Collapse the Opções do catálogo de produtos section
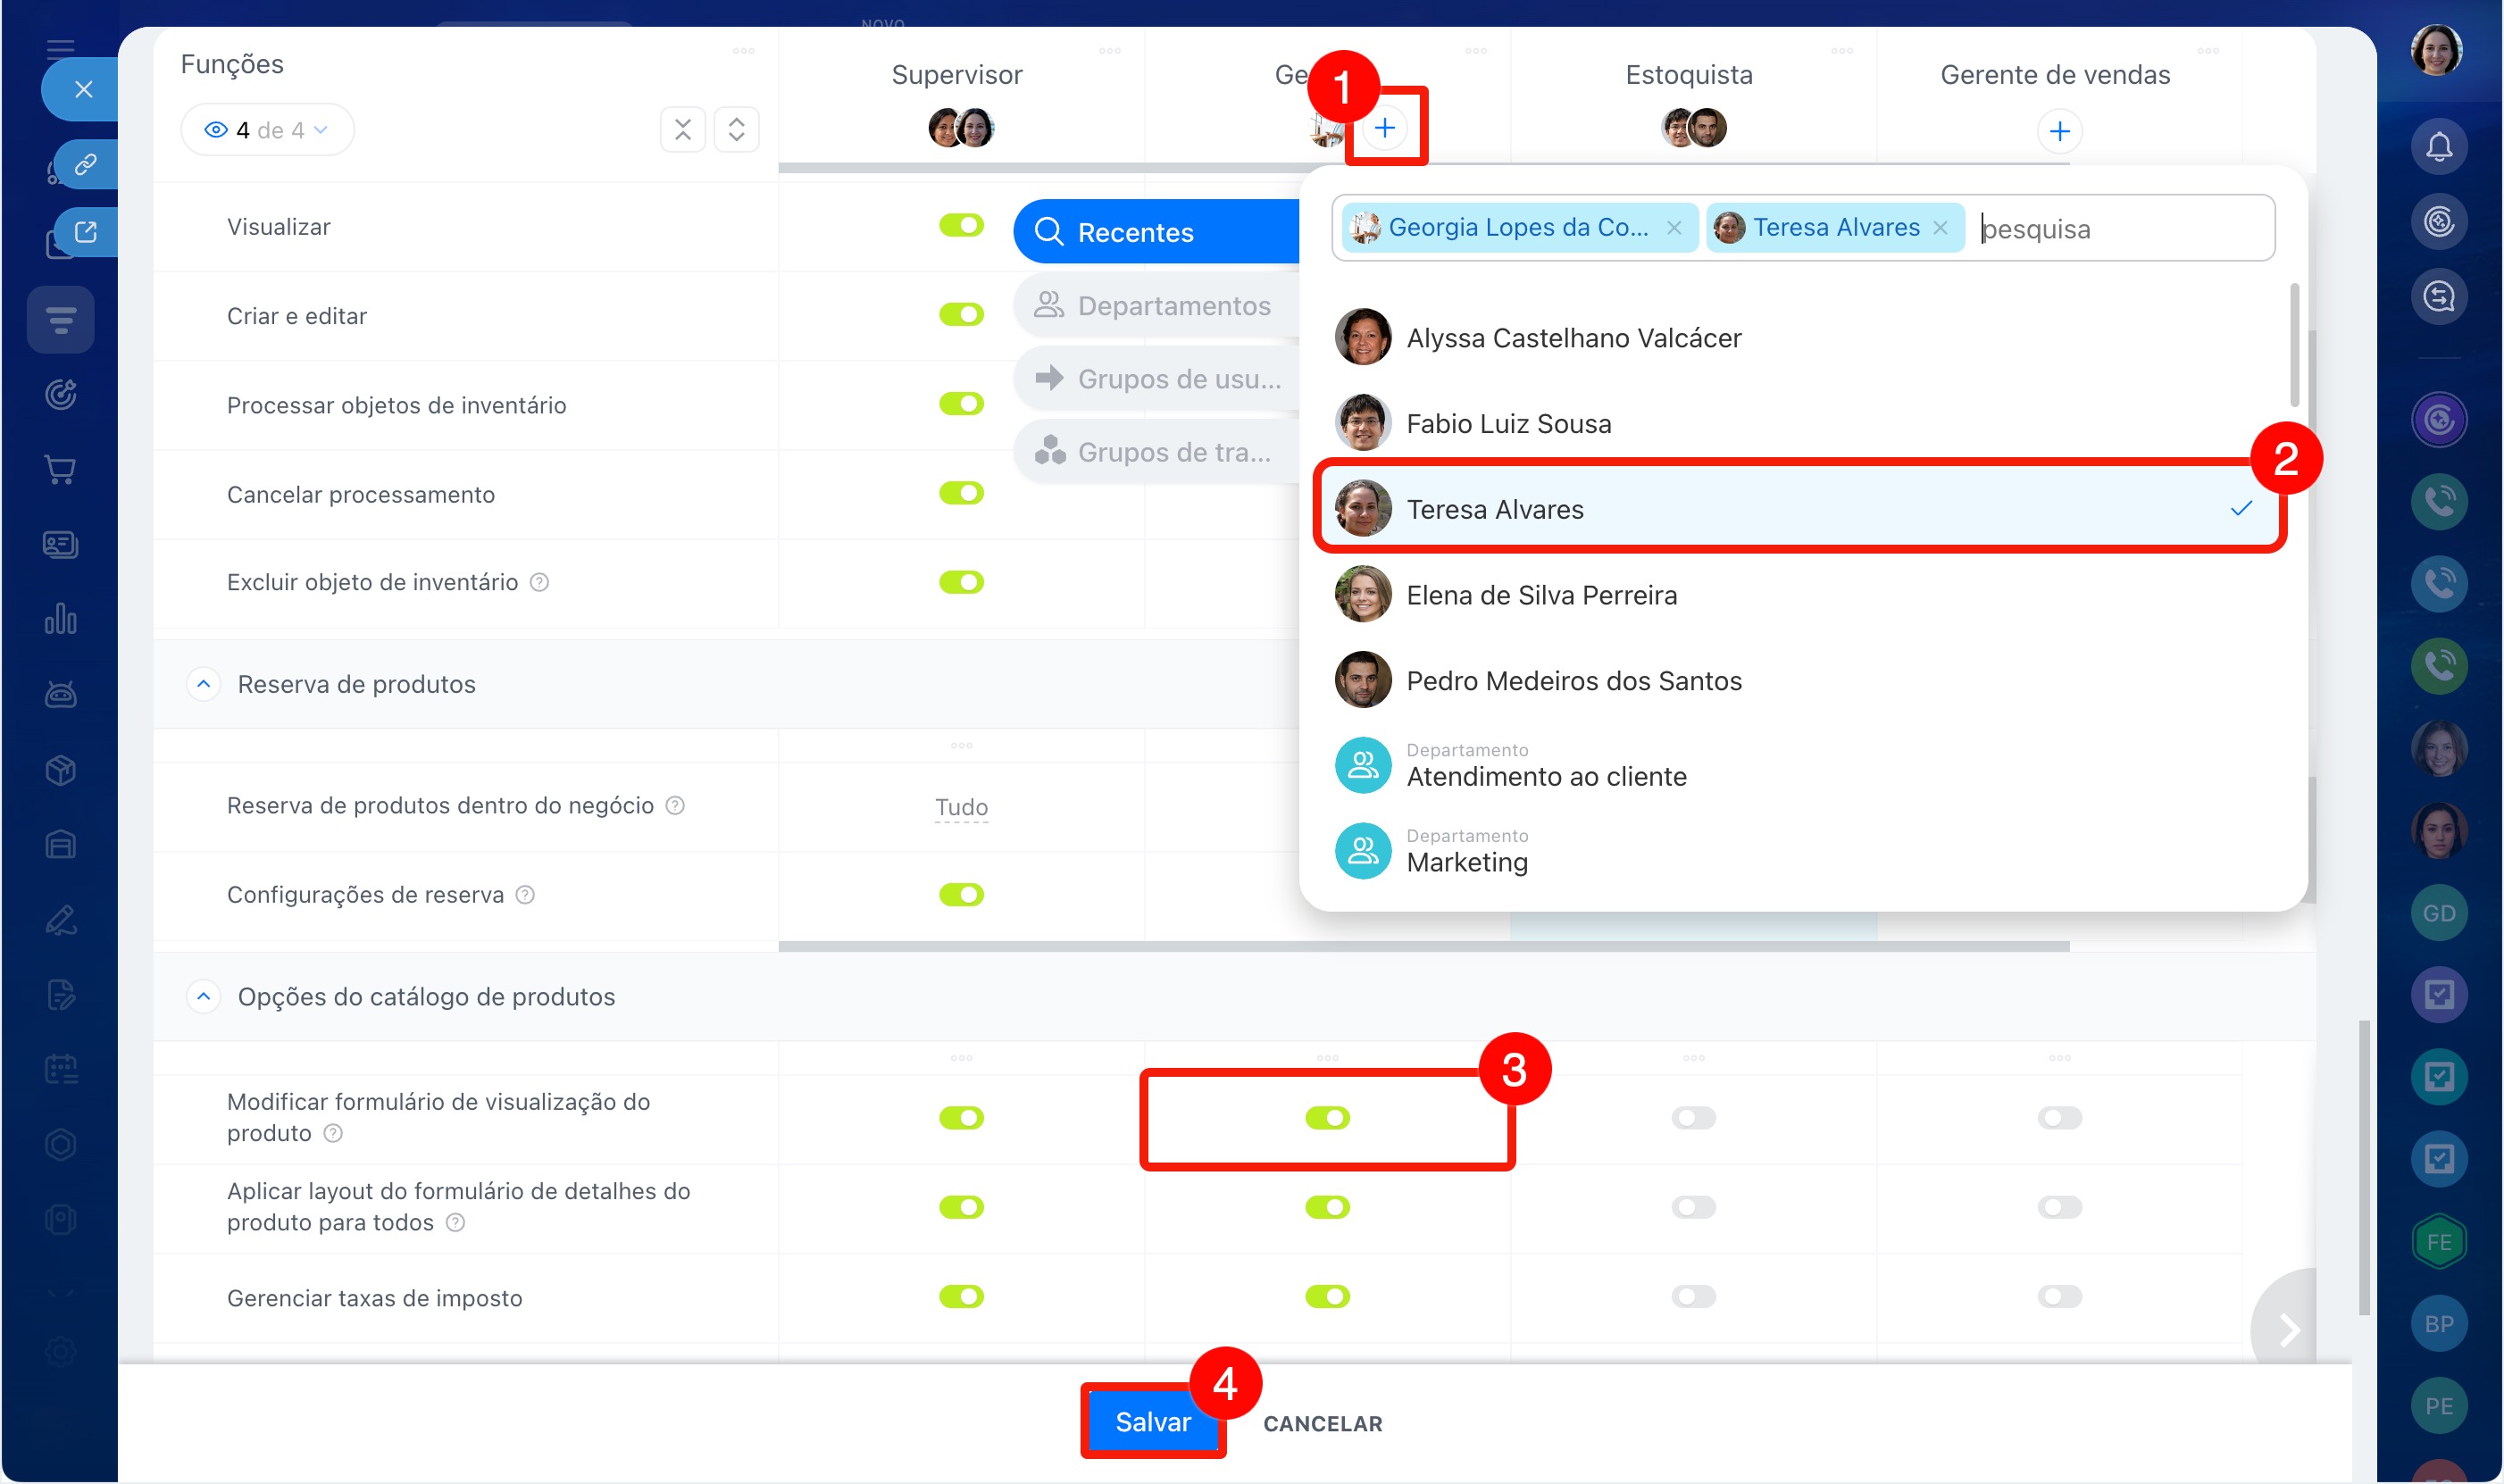 203,997
